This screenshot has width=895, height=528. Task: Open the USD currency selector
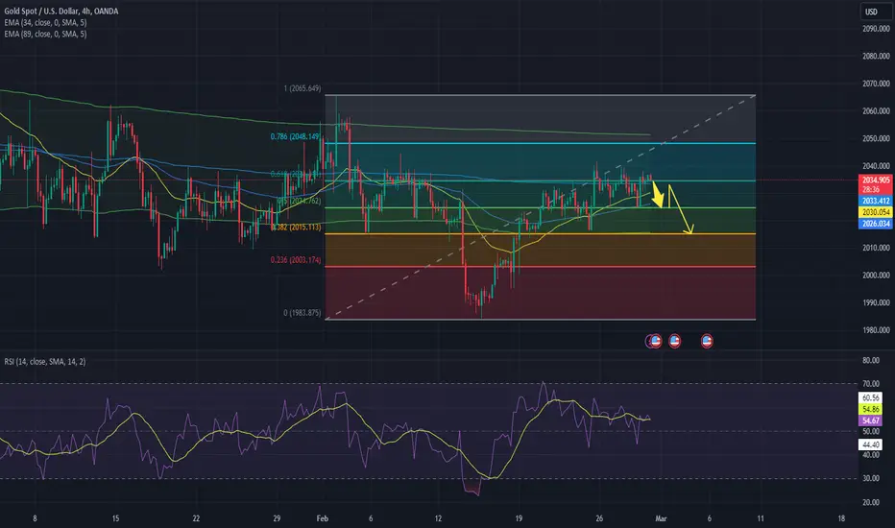[876, 12]
